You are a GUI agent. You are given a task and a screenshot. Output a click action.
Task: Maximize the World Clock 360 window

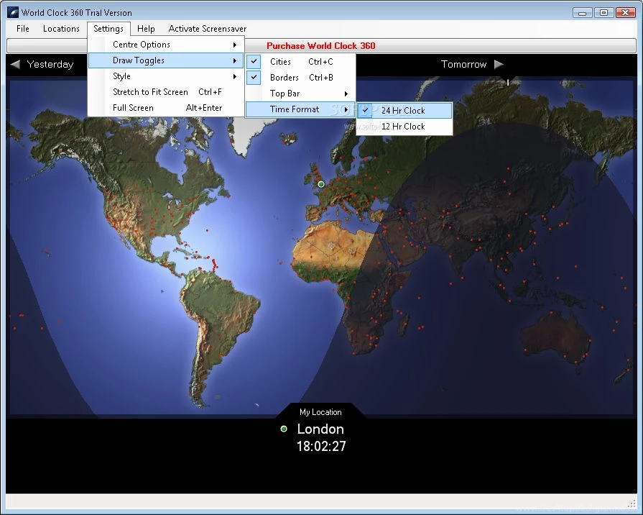(x=603, y=13)
